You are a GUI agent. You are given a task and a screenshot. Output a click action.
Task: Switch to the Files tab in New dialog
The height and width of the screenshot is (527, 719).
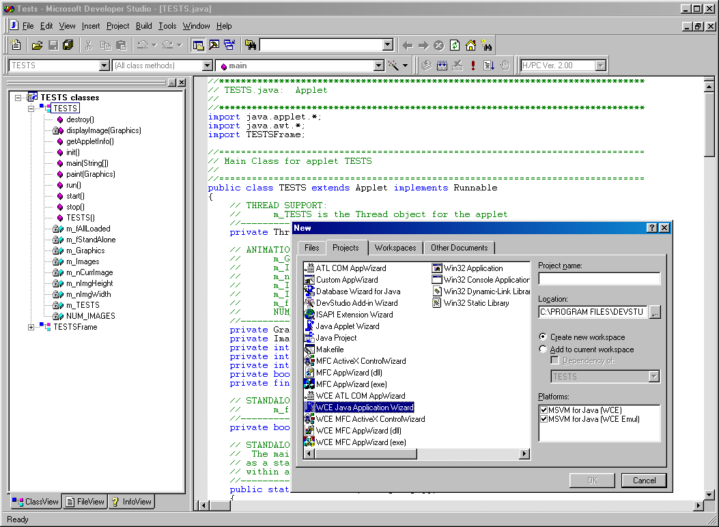click(312, 248)
